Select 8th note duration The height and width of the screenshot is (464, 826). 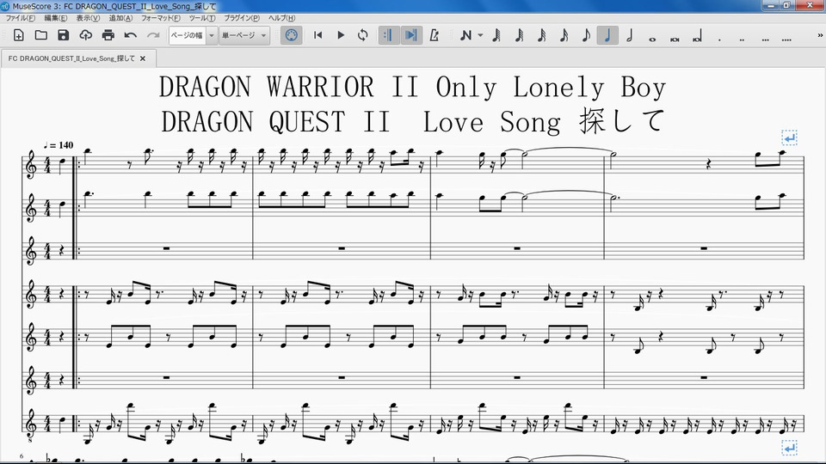click(586, 35)
